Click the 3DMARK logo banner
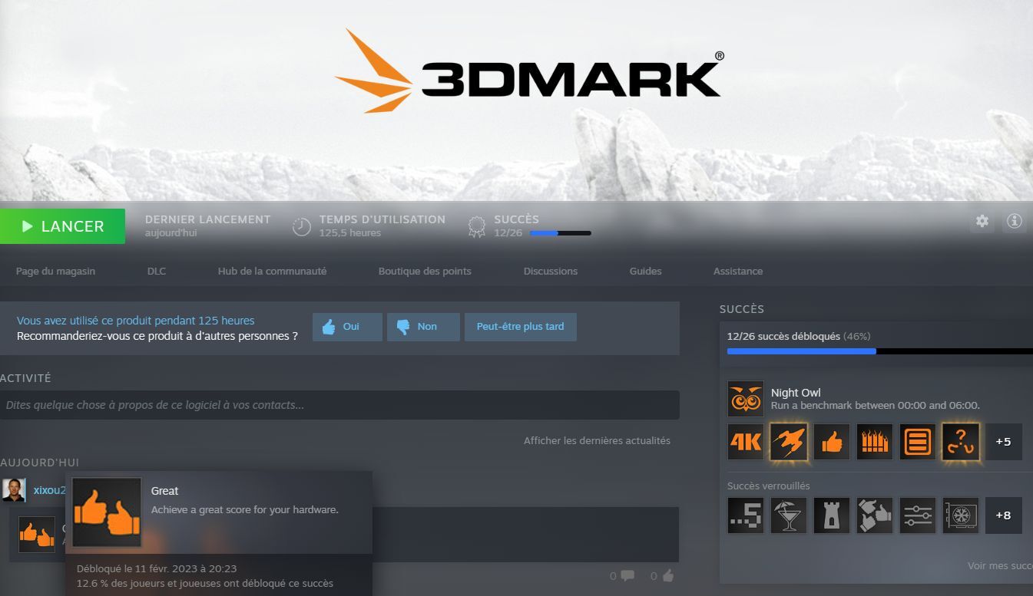The height and width of the screenshot is (596, 1033). (529, 71)
